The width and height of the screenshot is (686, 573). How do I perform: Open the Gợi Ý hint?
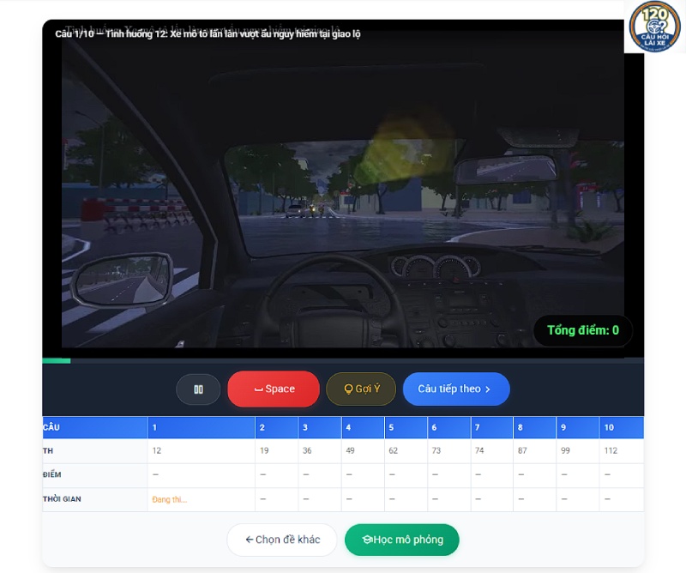click(x=361, y=389)
